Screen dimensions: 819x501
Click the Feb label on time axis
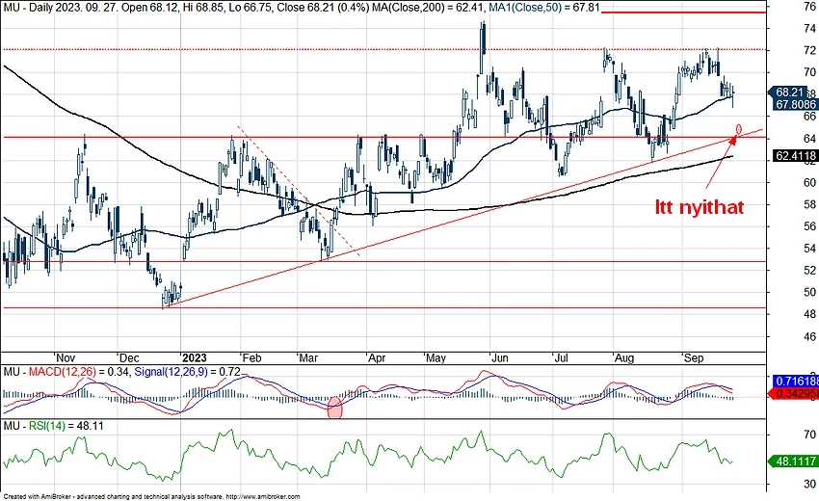251,358
